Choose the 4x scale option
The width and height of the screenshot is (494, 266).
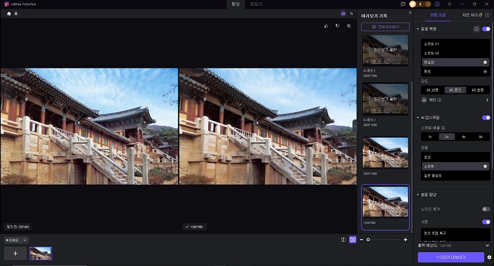(x=464, y=137)
